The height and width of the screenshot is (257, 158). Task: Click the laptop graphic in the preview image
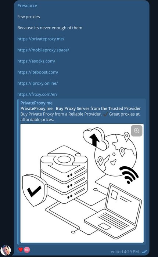coord(113,211)
